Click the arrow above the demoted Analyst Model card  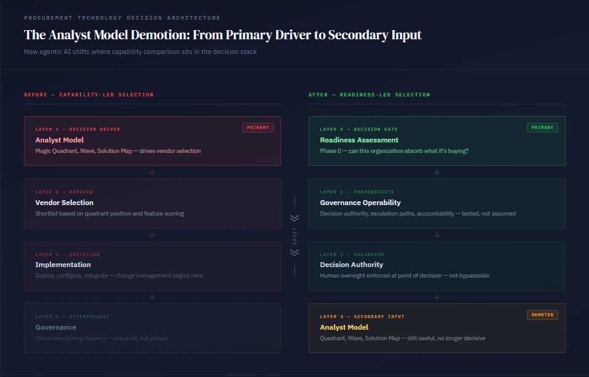[x=437, y=297]
